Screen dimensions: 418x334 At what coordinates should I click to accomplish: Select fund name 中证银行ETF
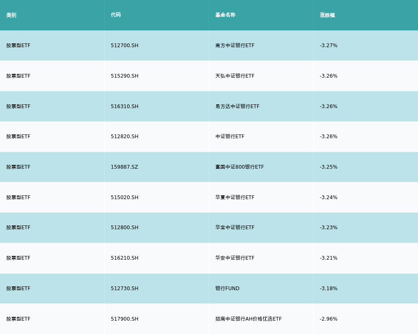[230, 137]
